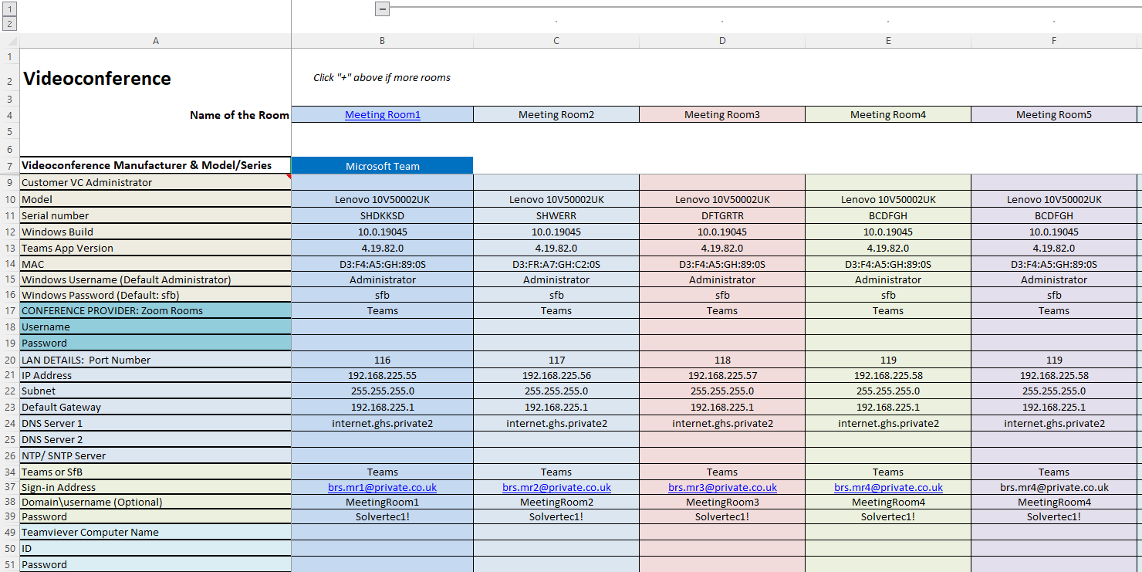Select row 51 header
The width and height of the screenshot is (1142, 572).
tap(9, 565)
